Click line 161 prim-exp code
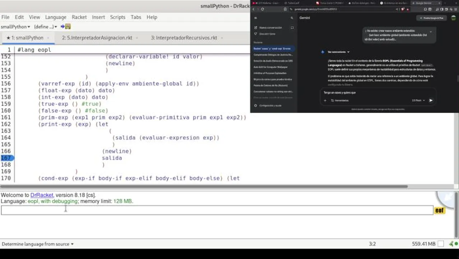The width and height of the screenshot is (459, 259). (x=142, y=117)
